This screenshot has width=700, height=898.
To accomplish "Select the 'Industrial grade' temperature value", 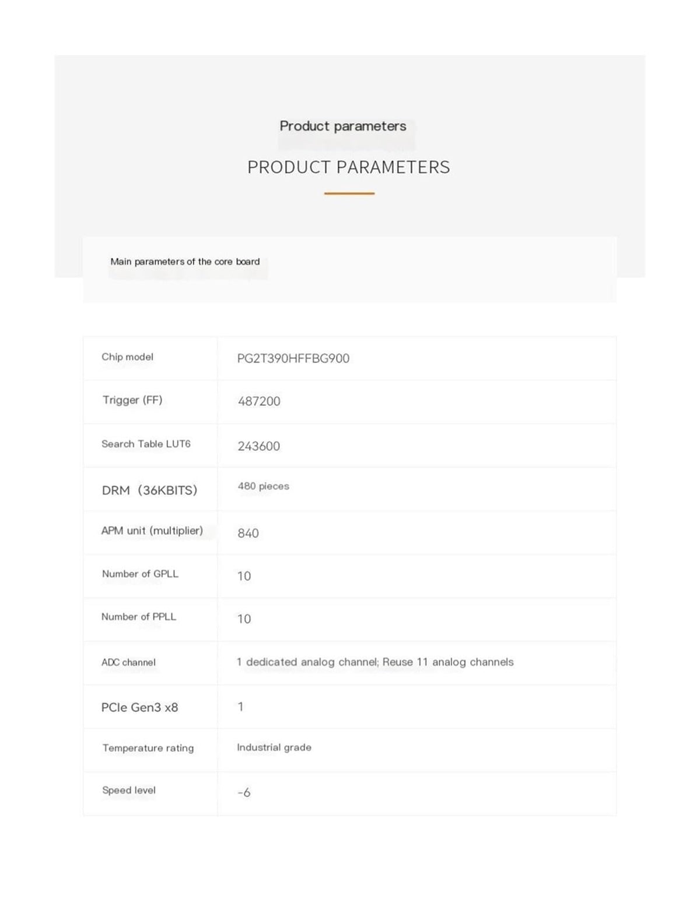I will pyautogui.click(x=274, y=747).
